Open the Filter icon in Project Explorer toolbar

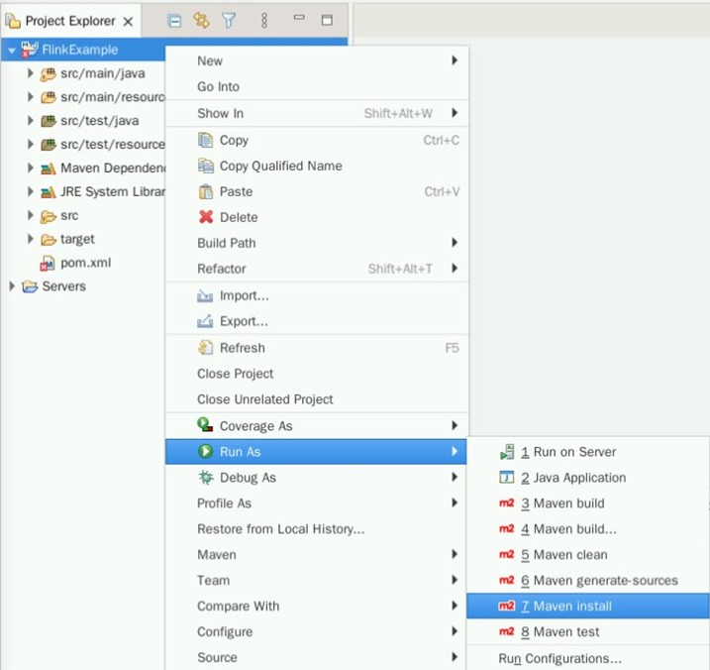229,20
